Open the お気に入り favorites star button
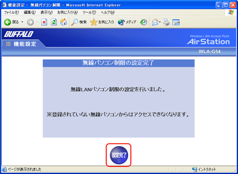The image size is (238, 174). click(x=102, y=22)
